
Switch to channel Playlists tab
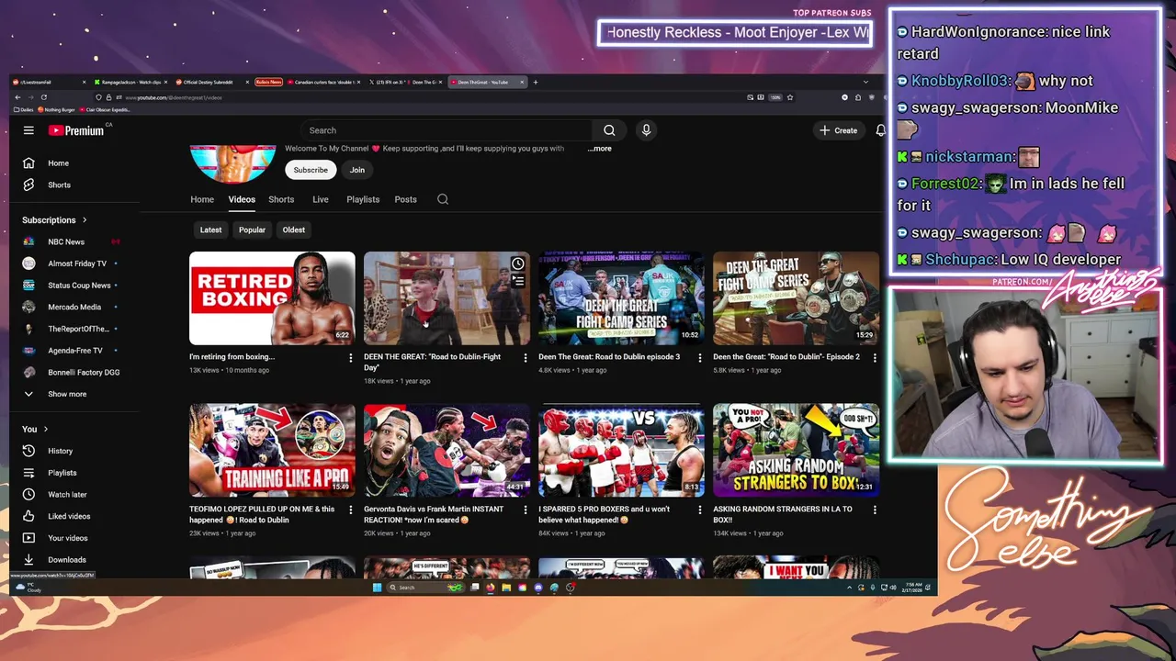tap(363, 199)
